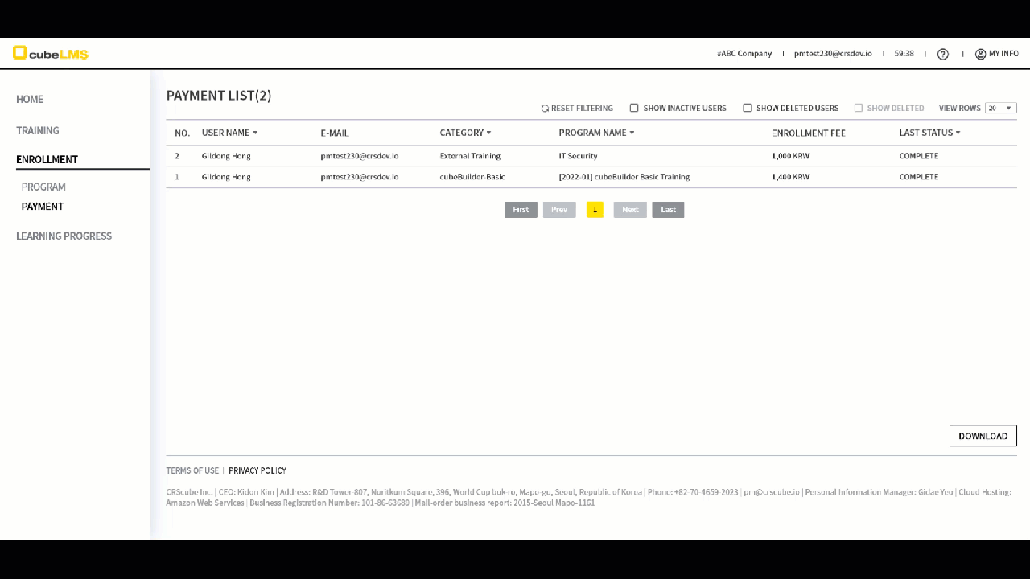Go to HOME in sidebar
The image size is (1030, 579).
tap(30, 99)
